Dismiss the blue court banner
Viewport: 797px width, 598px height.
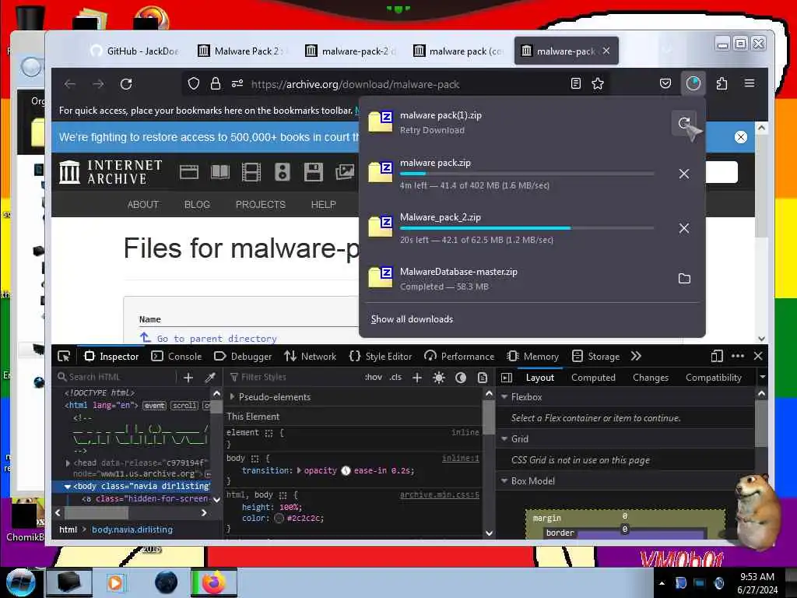pyautogui.click(x=741, y=137)
